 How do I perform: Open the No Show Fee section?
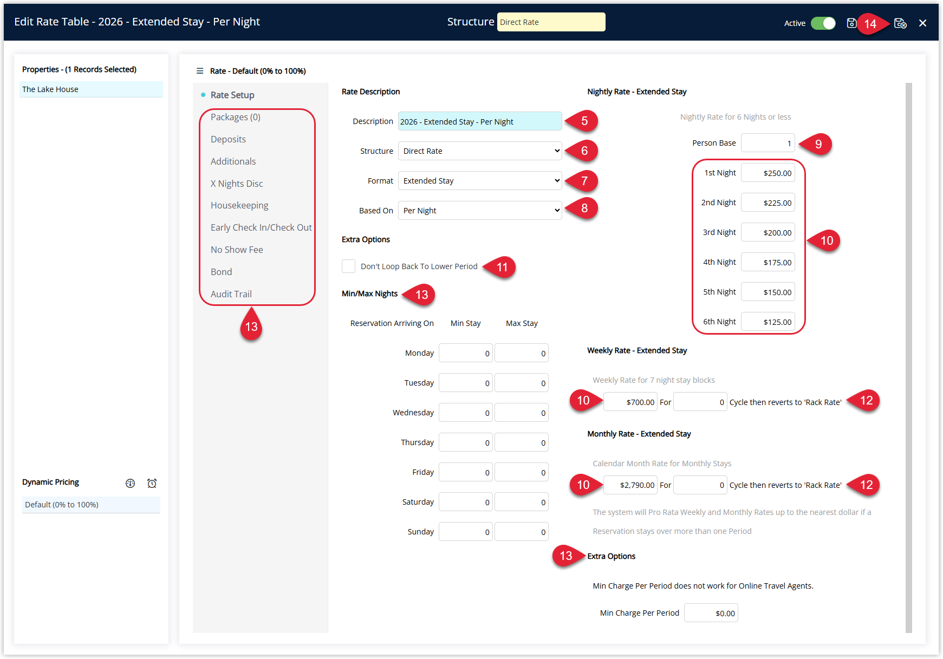(237, 250)
